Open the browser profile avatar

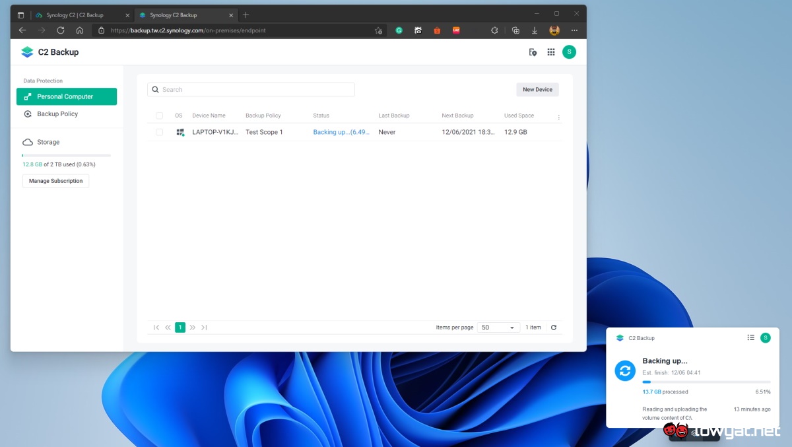coord(554,30)
